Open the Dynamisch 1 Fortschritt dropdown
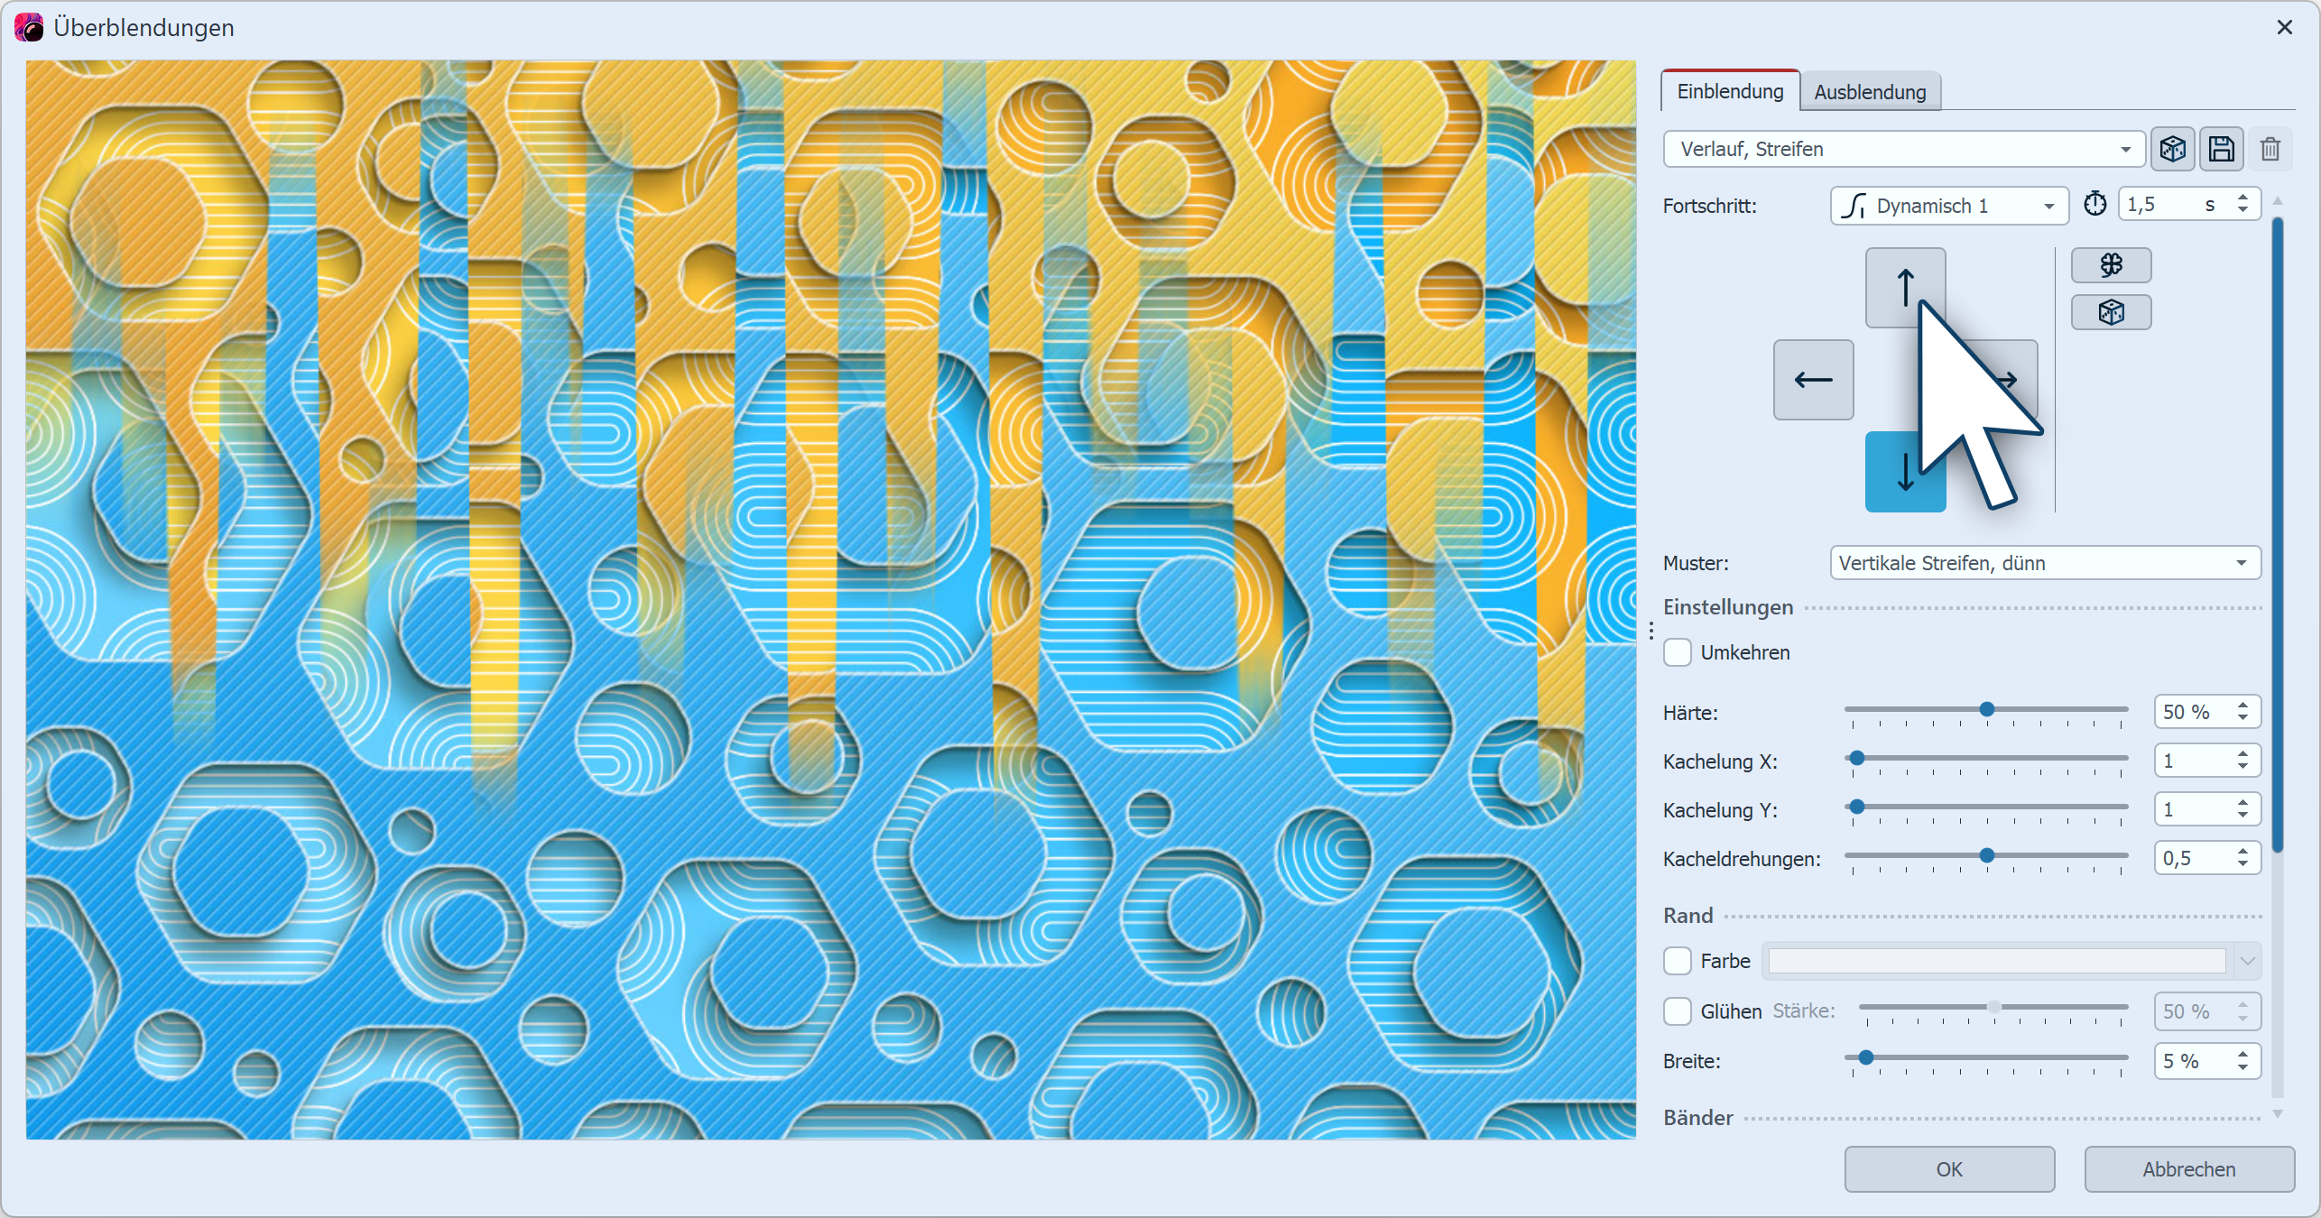Image resolution: width=2321 pixels, height=1218 pixels. 1947,206
